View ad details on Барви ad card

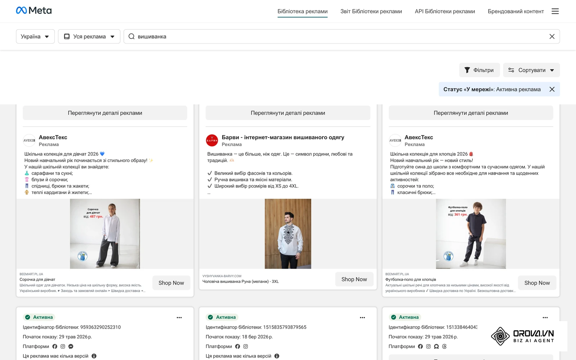click(x=288, y=113)
